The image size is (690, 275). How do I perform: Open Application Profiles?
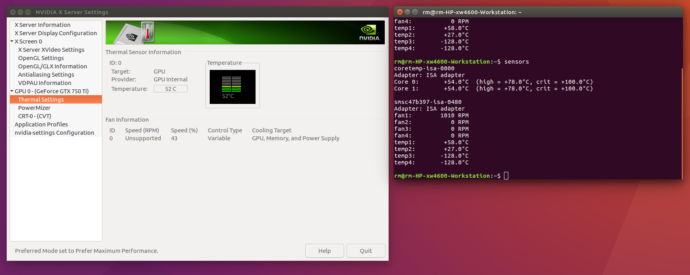click(41, 124)
